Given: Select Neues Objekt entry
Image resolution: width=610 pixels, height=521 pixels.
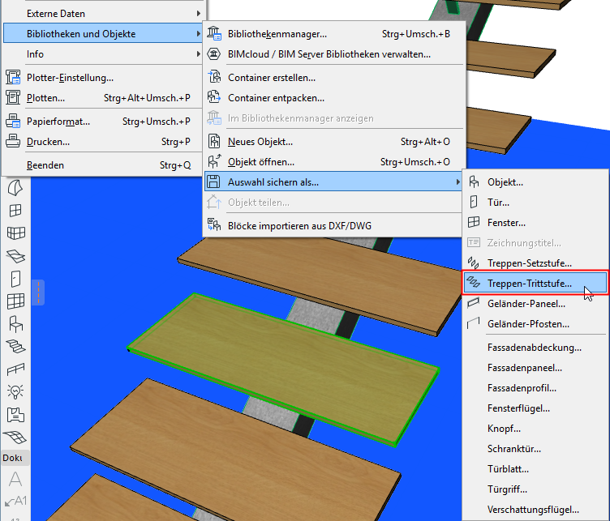Looking at the screenshot, I should click(x=333, y=142).
